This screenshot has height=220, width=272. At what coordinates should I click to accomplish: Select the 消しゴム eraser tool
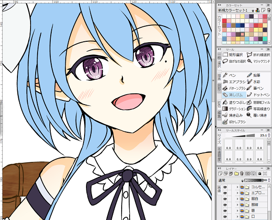coord(234,95)
